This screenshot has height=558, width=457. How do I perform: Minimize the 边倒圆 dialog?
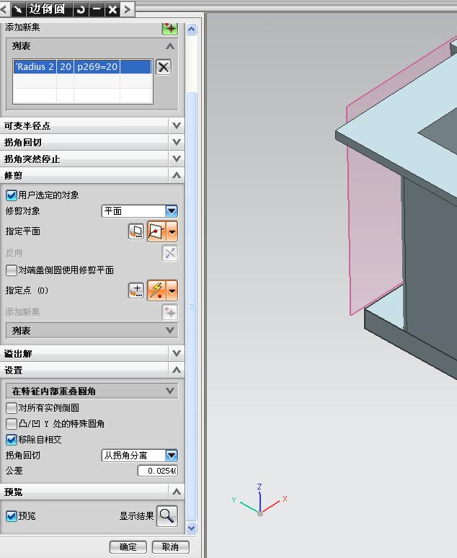click(97, 9)
